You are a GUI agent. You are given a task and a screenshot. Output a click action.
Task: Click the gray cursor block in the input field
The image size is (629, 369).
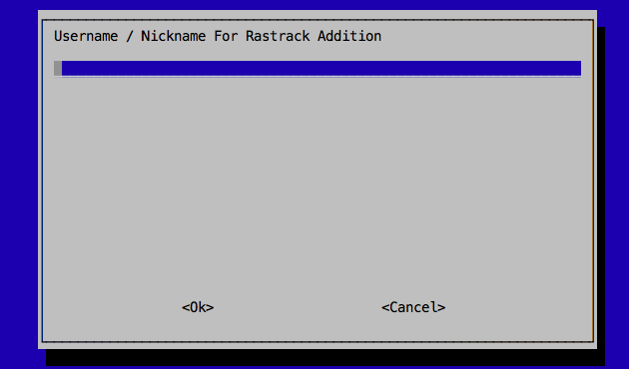tap(58, 68)
